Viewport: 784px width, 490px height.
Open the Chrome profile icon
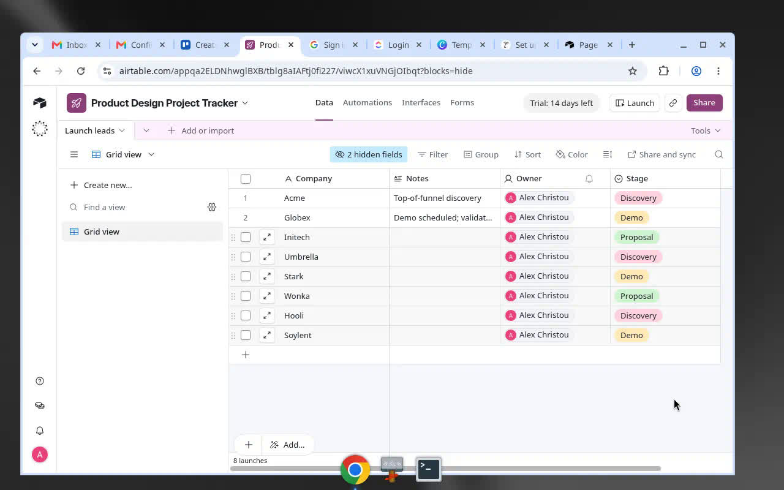pyautogui.click(x=696, y=71)
